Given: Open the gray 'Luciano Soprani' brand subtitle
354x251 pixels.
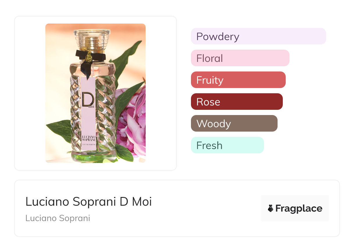Looking at the screenshot, I should point(58,218).
